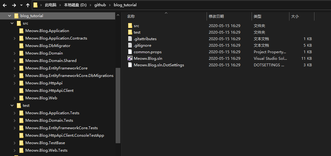Expand the Meoww.Blog.Domain tree node
Screen dimensions: 331x156
click(x=15, y=53)
